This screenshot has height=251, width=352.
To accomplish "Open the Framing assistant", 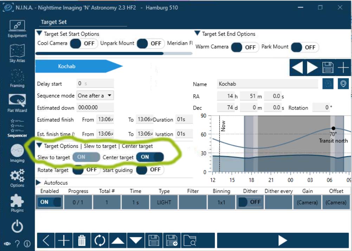I will pos(17,78).
